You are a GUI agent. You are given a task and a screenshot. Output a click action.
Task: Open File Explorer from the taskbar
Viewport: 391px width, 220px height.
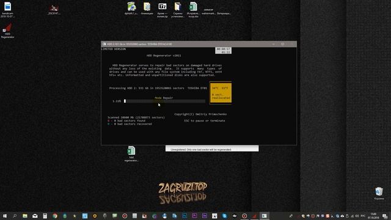(x=25, y=216)
